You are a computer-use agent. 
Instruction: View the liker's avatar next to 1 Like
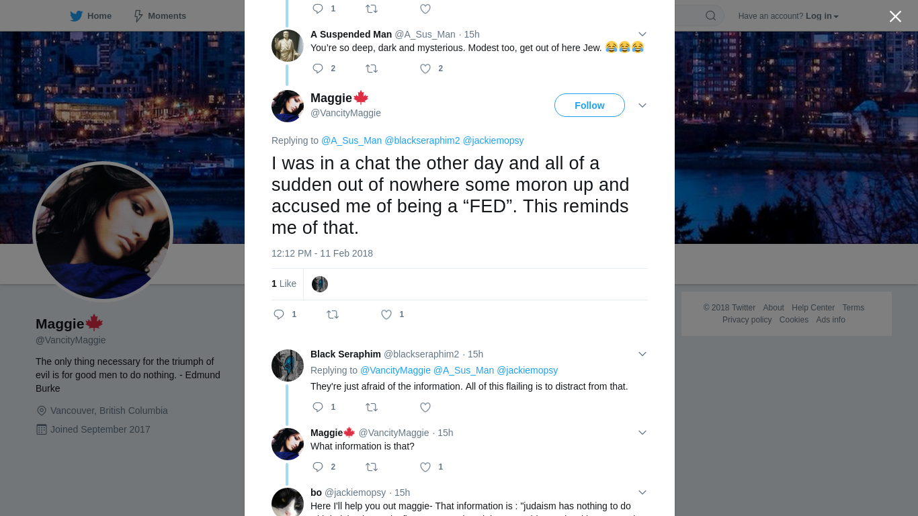click(x=320, y=284)
